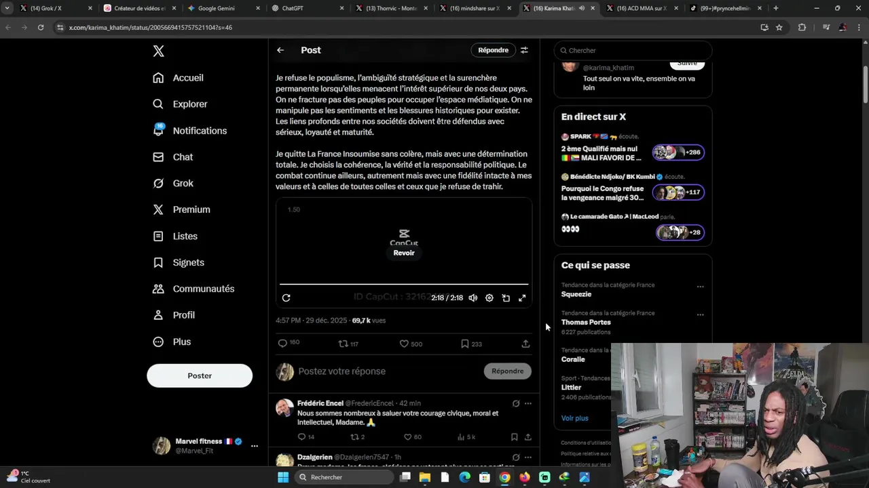Click the gray Répondre submit button
The height and width of the screenshot is (488, 869).
coord(508,371)
